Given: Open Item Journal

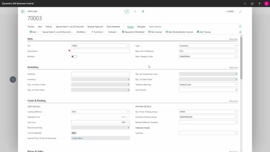Looking at the screenshot, I should pos(155,32).
